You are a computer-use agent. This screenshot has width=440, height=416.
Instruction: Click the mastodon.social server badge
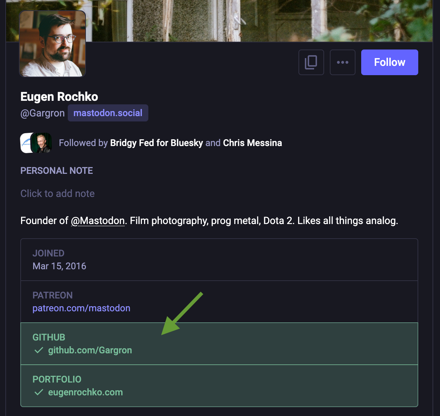point(108,113)
